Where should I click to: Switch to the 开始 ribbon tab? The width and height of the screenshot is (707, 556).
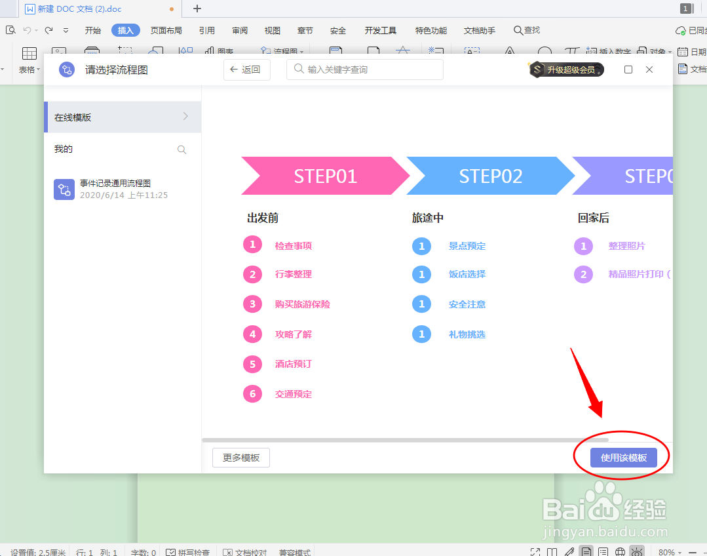[93, 30]
